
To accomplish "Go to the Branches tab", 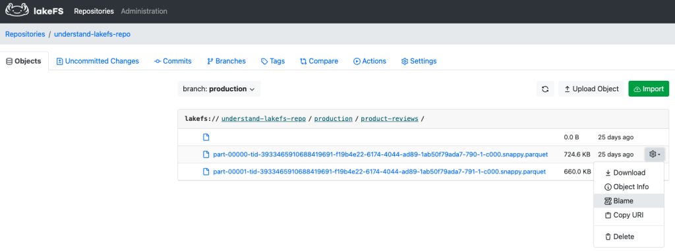I will (227, 61).
